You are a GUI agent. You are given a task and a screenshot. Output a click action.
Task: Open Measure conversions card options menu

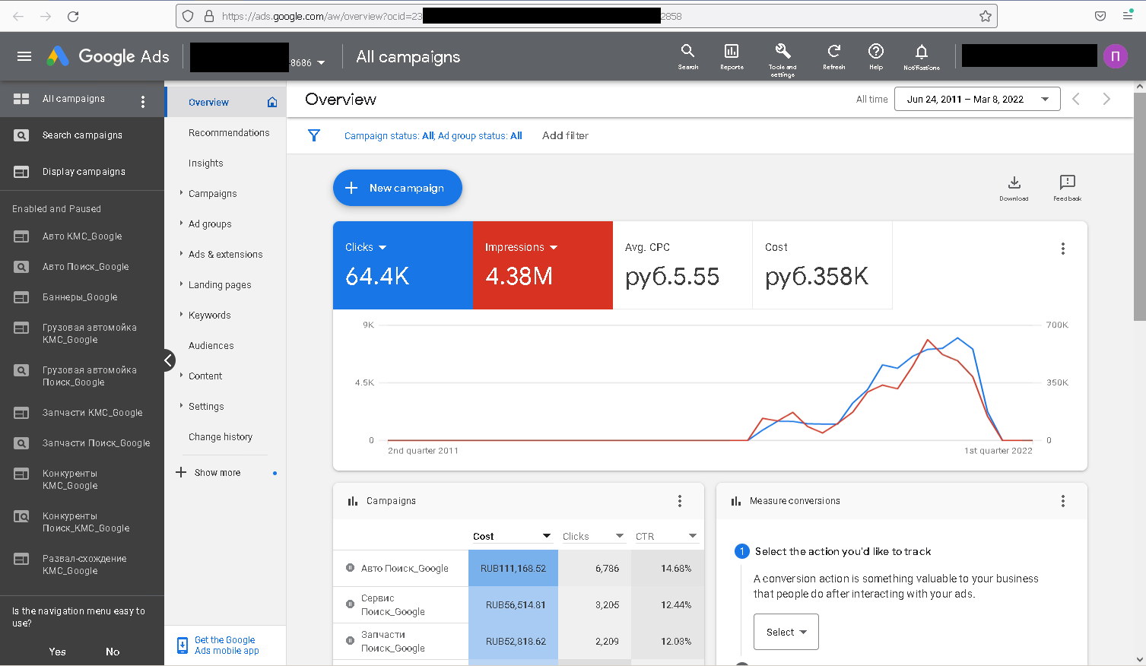pos(1063,501)
